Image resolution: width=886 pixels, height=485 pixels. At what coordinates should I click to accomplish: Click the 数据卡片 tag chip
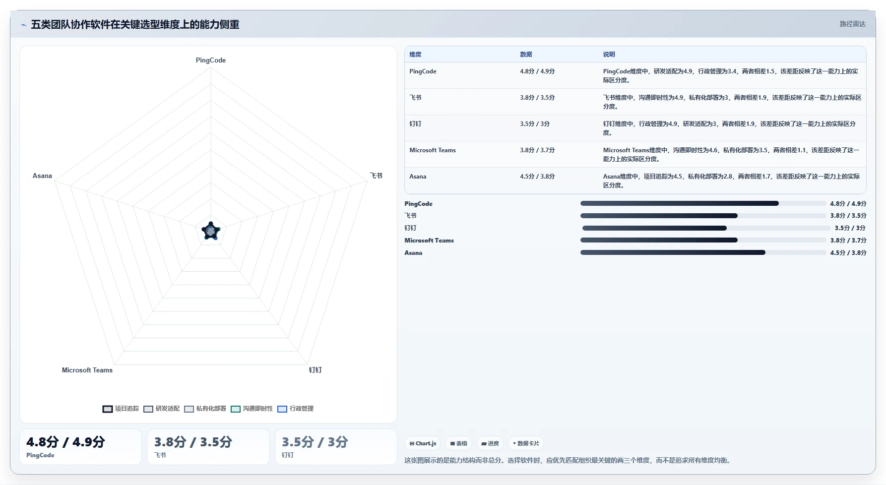click(526, 443)
